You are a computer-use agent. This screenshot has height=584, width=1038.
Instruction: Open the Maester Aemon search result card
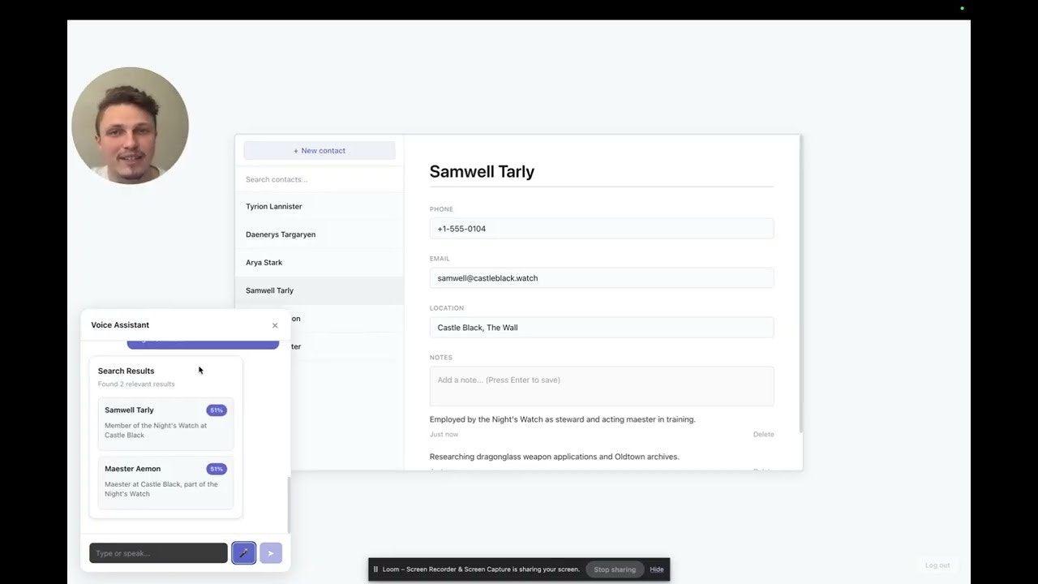[x=165, y=482]
